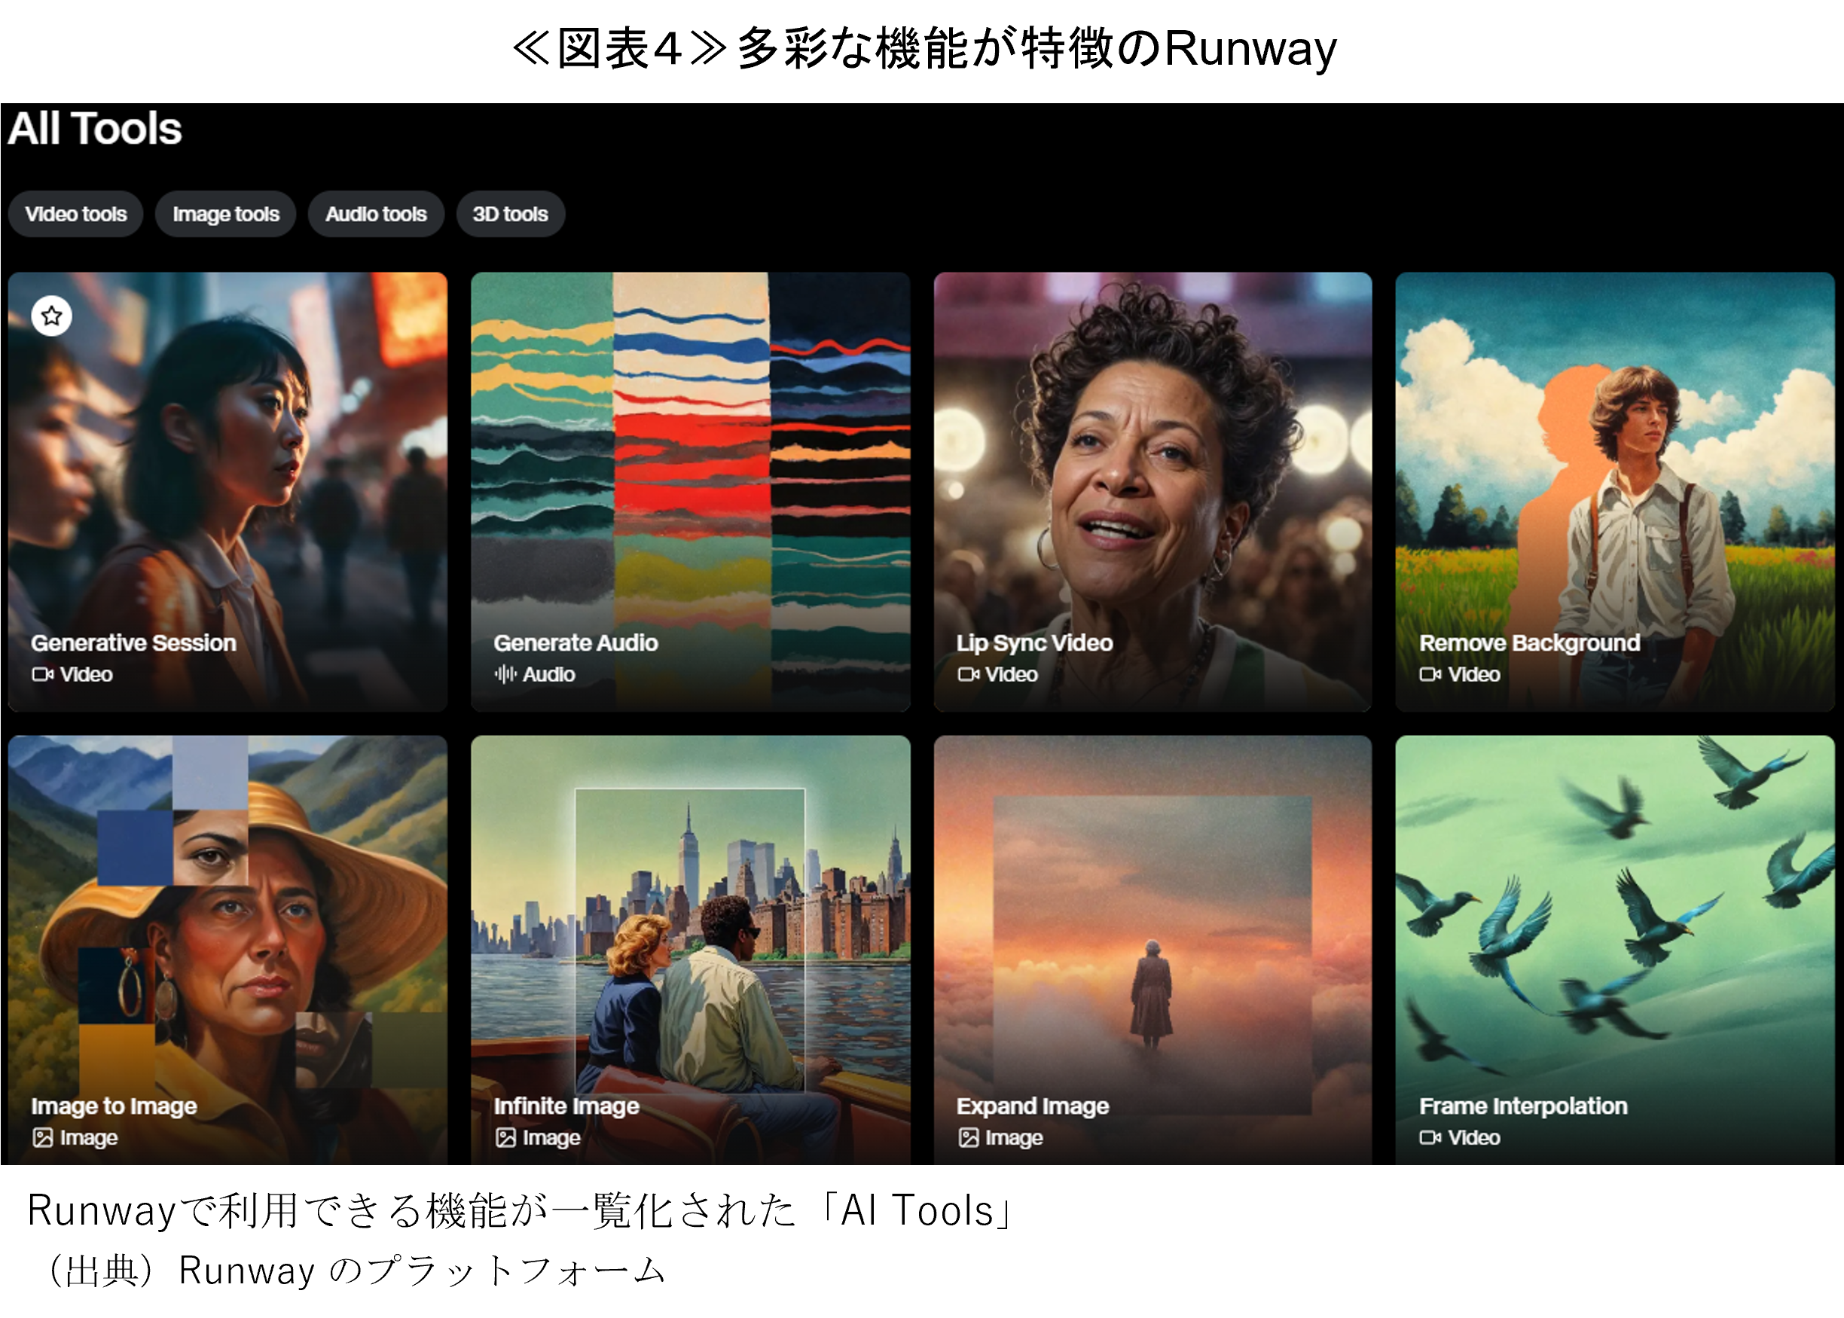Launch the Lip Sync Video tool card

point(1153,492)
